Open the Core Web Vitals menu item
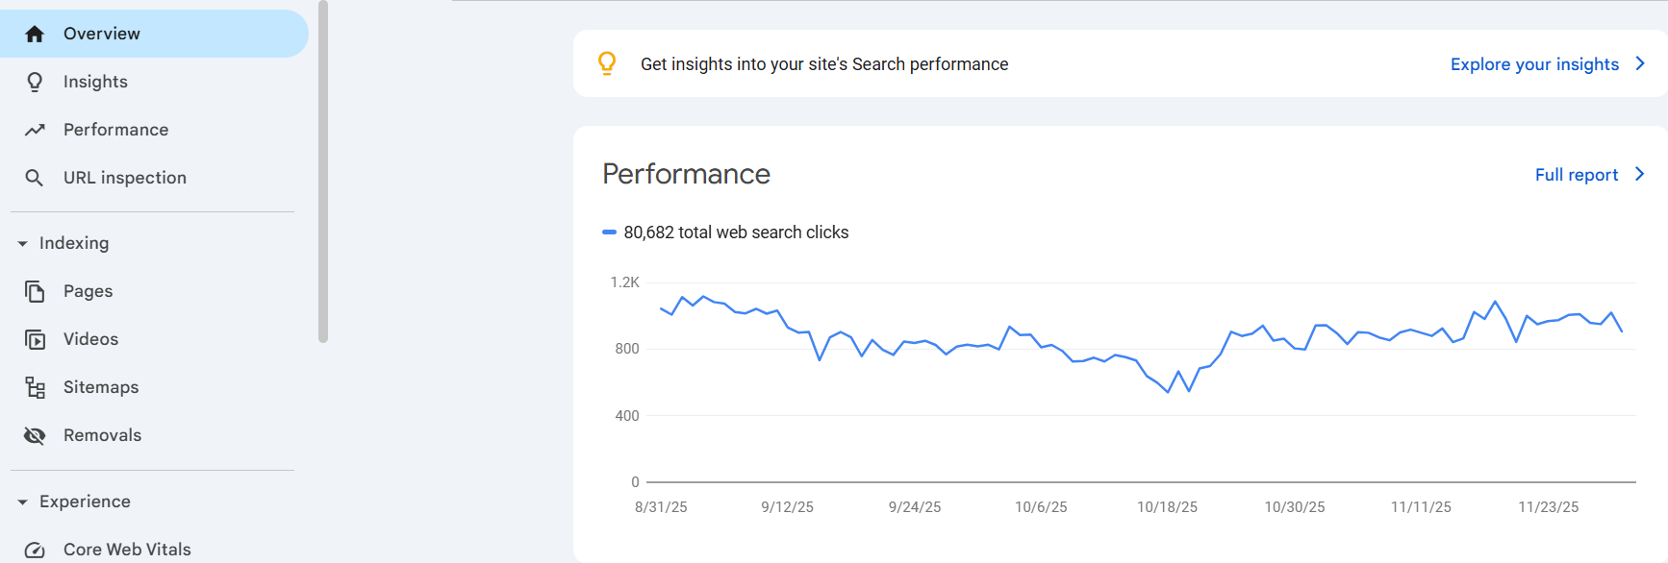 [x=127, y=550]
